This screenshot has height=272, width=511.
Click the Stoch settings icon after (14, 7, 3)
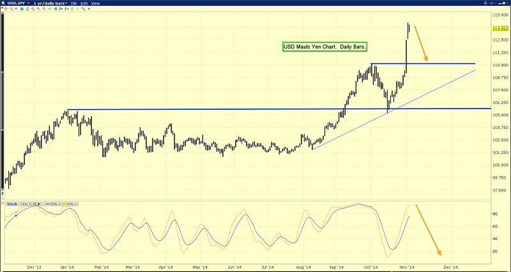[x=39, y=204]
